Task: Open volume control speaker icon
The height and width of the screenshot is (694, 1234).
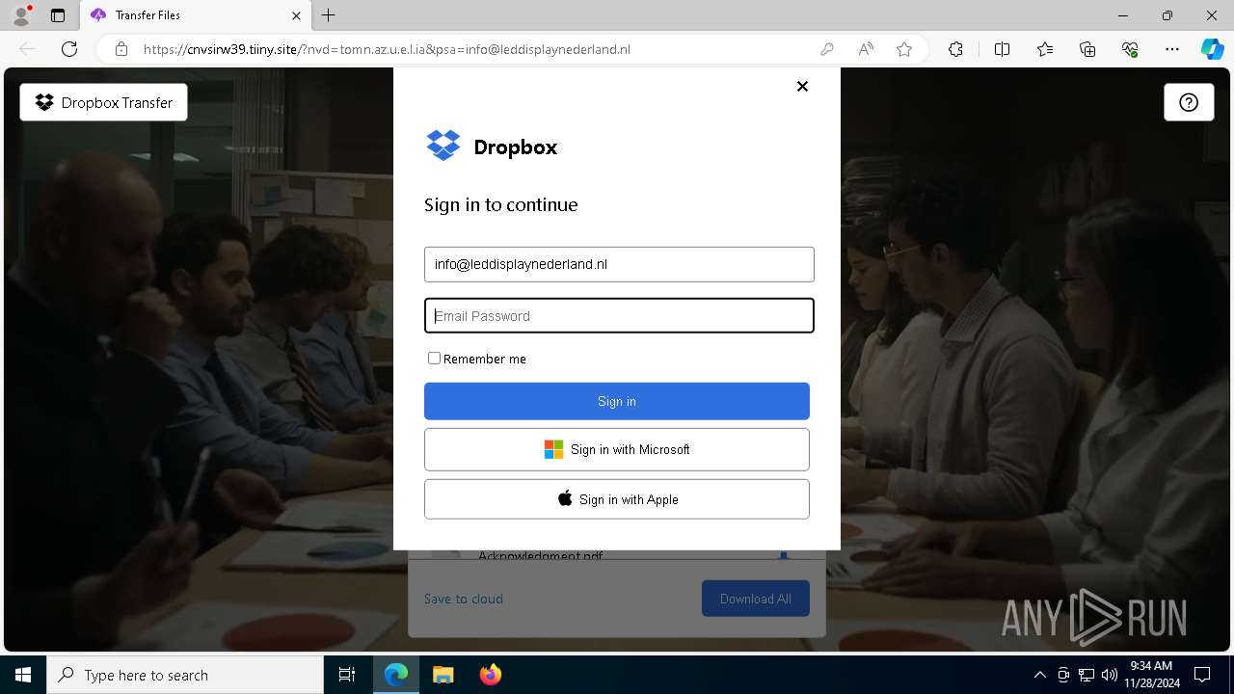Action: [1110, 675]
